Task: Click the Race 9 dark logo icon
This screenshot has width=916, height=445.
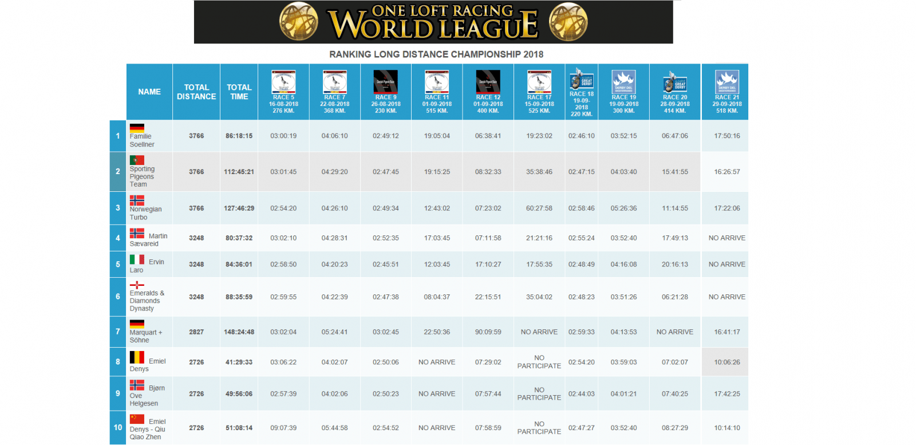Action: pos(385,81)
